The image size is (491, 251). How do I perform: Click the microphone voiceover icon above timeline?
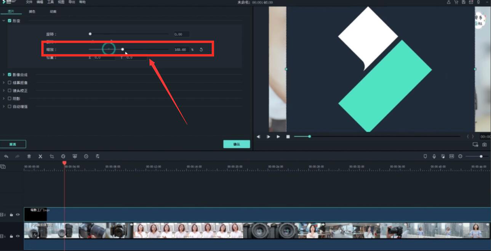pos(434,157)
